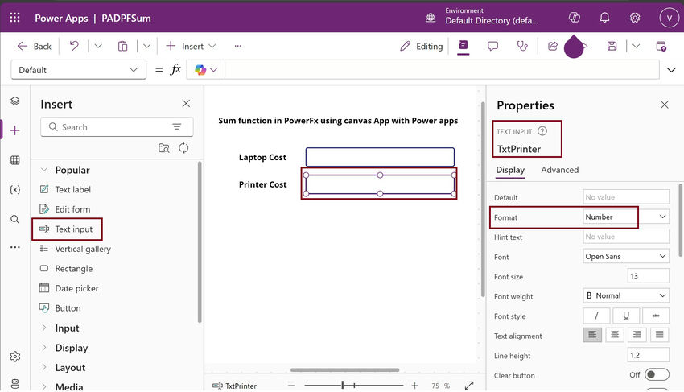Click zoom in plus button
This screenshot has width=684, height=392.
pos(414,386)
